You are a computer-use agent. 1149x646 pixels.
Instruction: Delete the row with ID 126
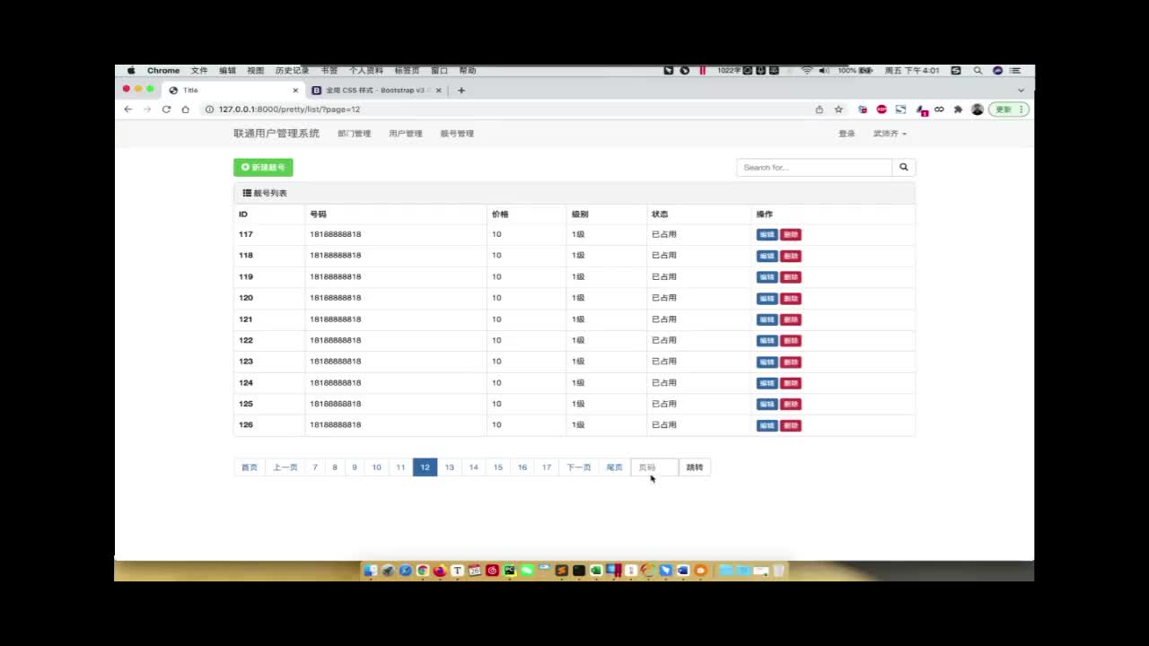tap(791, 425)
